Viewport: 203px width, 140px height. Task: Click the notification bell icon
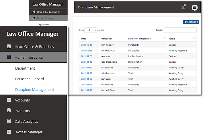(x=183, y=7)
